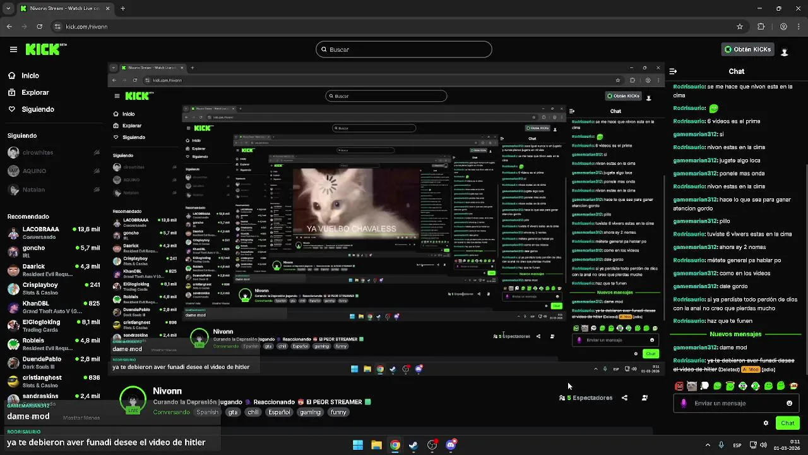Screen dimensions: 808x455
Task: Click the share stream icon
Action: (x=624, y=398)
